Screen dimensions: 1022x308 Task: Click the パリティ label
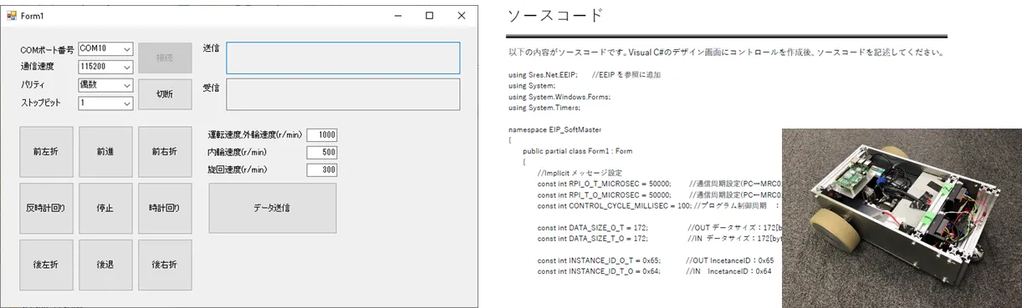(33, 85)
